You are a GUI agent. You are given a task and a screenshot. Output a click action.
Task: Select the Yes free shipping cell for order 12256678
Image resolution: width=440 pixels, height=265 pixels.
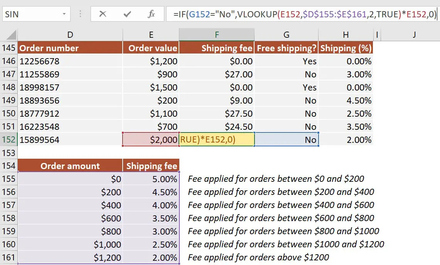tap(287, 61)
